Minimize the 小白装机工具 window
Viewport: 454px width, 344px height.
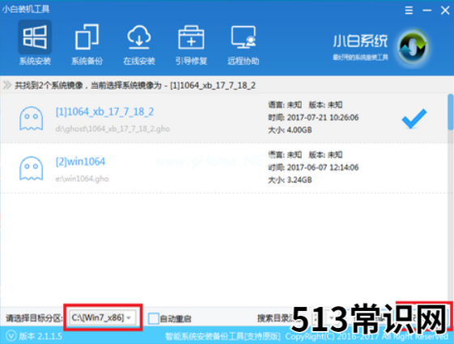[x=426, y=10]
